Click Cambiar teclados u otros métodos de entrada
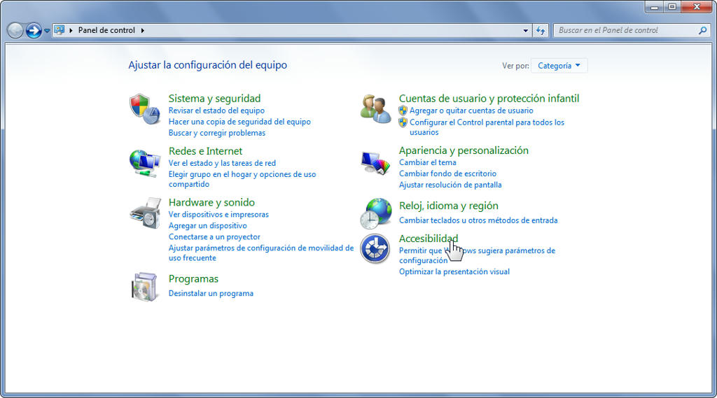Screen dimensions: 717x398 tap(478, 220)
